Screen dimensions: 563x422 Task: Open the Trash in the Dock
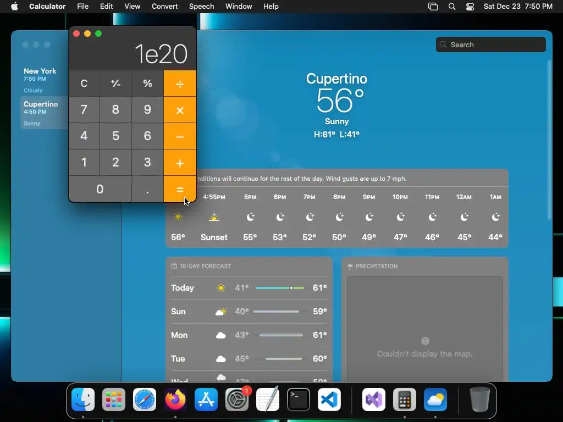[479, 399]
